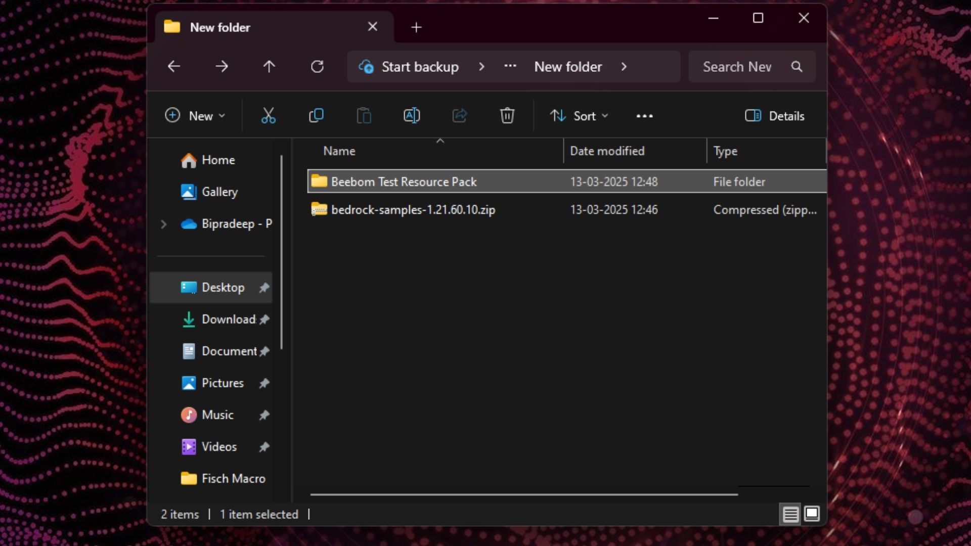
Task: Sort by Date modified column header
Action: 635,151
